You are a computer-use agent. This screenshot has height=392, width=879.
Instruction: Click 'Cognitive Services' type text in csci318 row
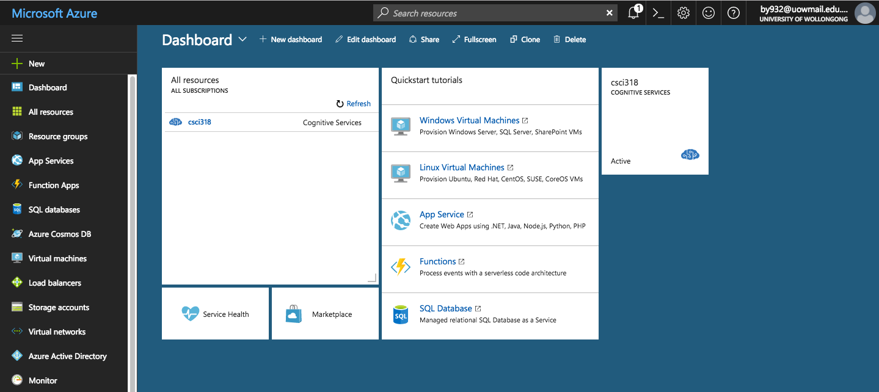pyautogui.click(x=332, y=122)
